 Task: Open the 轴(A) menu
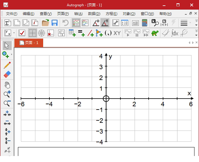(78, 14)
